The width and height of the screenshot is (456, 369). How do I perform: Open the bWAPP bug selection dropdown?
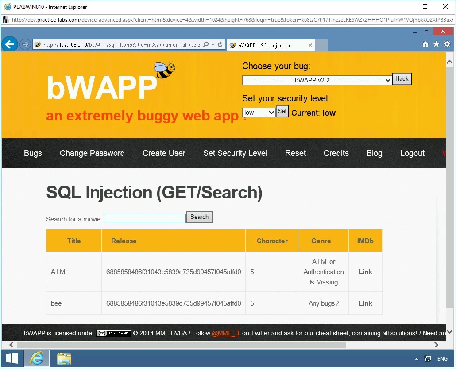pos(316,80)
